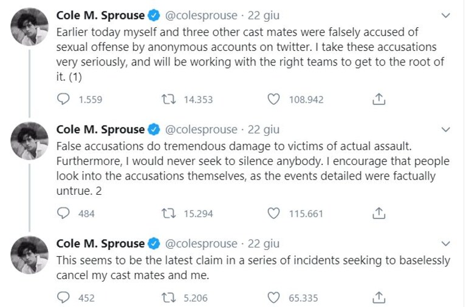This screenshot has height=307, width=466.
Task: Open the more-options chevron on third tweet
Action: [446, 243]
